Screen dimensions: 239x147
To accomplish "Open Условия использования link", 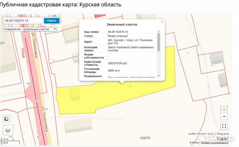I will 214,143.
